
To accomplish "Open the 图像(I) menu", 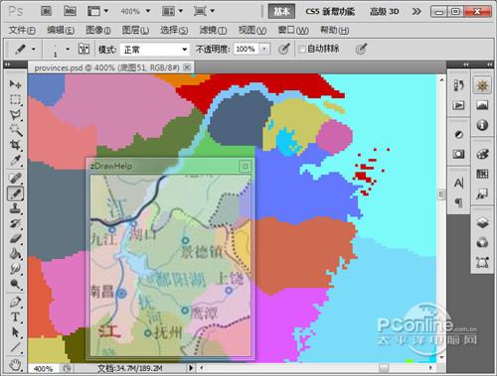I will click(98, 31).
